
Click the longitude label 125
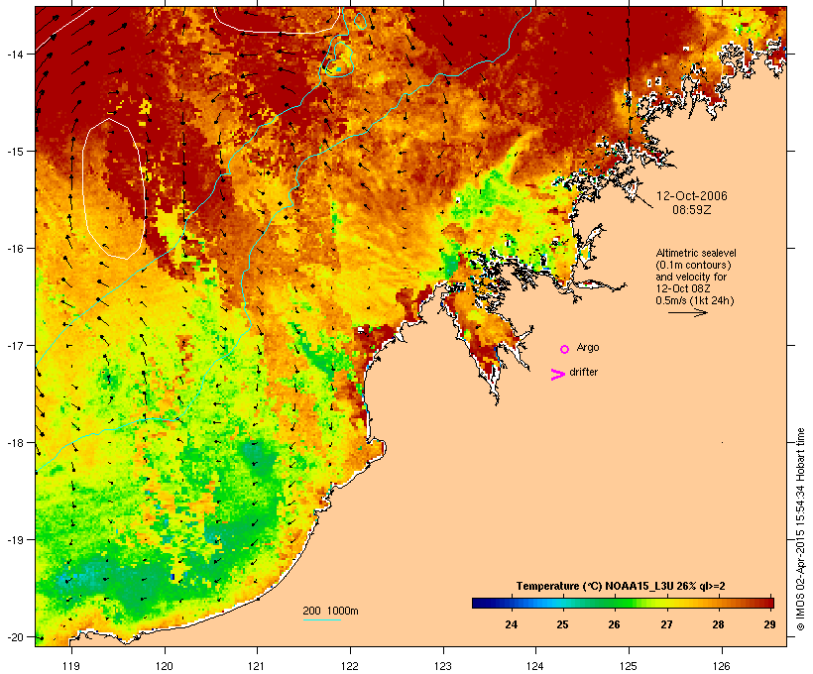click(x=629, y=666)
